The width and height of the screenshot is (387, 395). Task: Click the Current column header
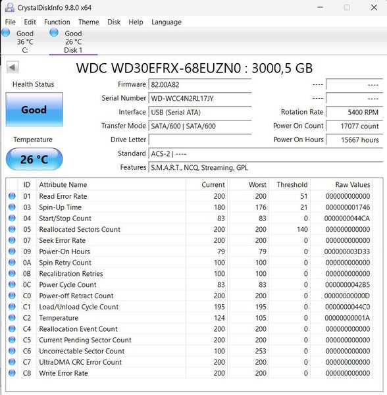(x=207, y=184)
